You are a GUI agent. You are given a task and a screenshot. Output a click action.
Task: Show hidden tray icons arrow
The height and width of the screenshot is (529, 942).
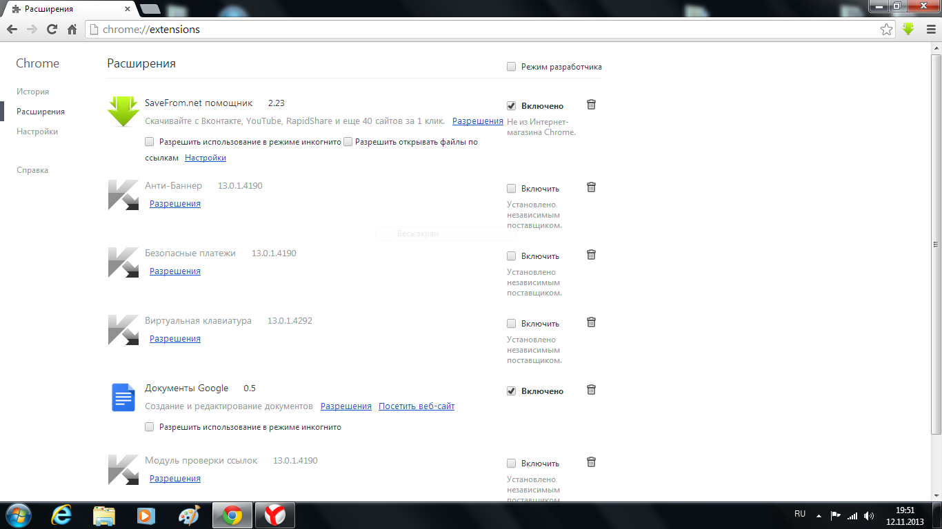coord(819,515)
